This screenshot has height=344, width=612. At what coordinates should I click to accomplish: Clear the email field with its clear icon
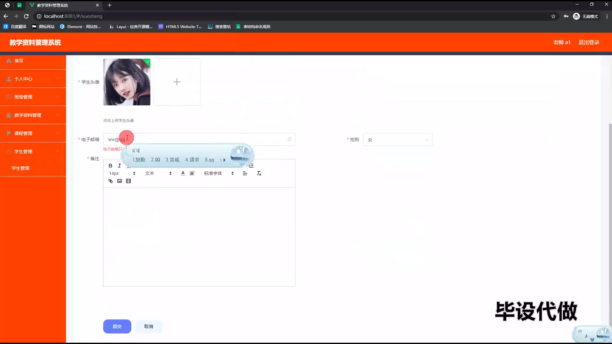coord(290,139)
